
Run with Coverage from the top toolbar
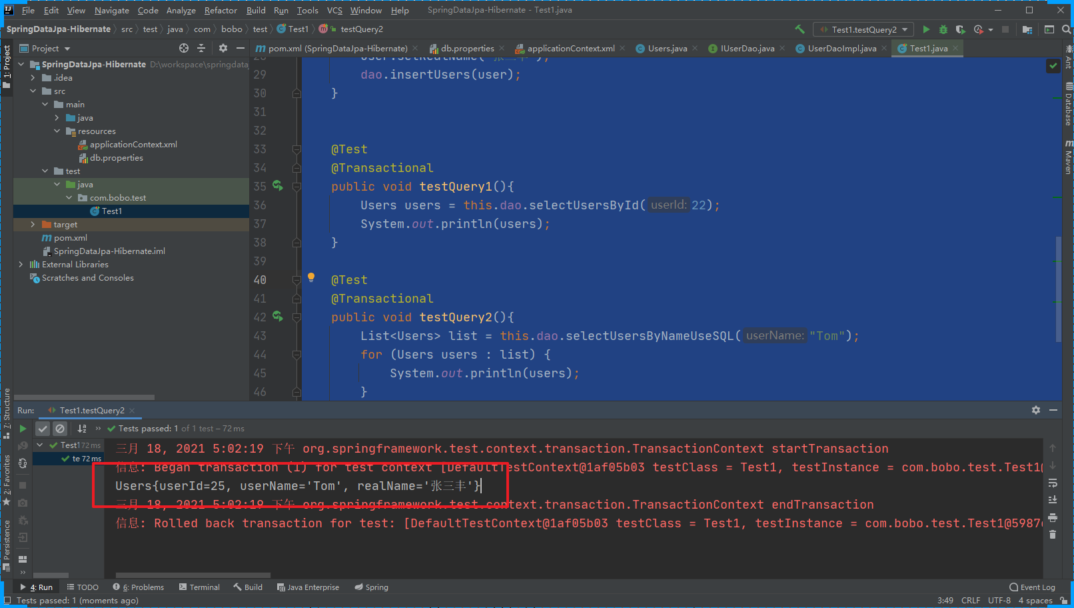pyautogui.click(x=960, y=29)
